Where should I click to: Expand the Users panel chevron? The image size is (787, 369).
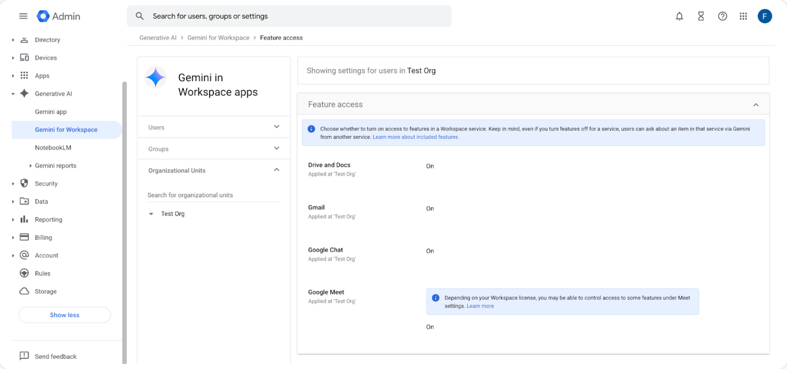pos(276,127)
